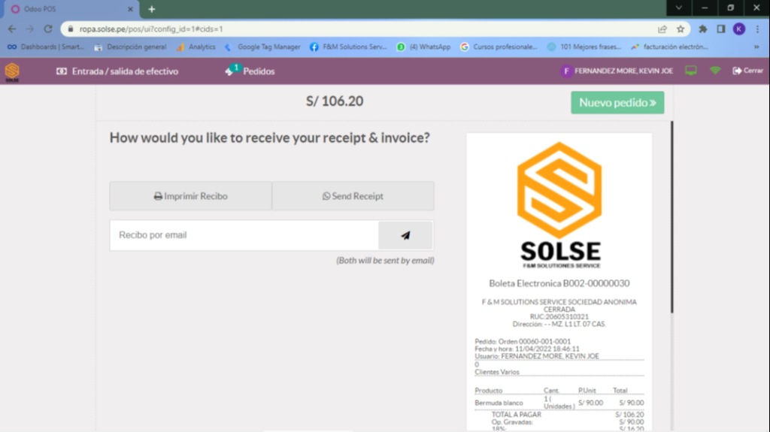This screenshot has width=770, height=432.
Task: Click the SOLSE logo in POS header
Action: click(12, 71)
